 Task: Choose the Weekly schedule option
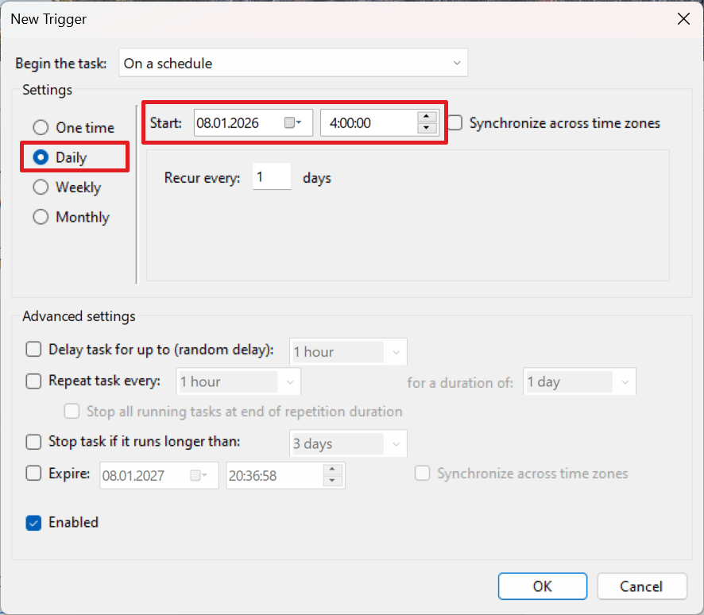(x=41, y=188)
